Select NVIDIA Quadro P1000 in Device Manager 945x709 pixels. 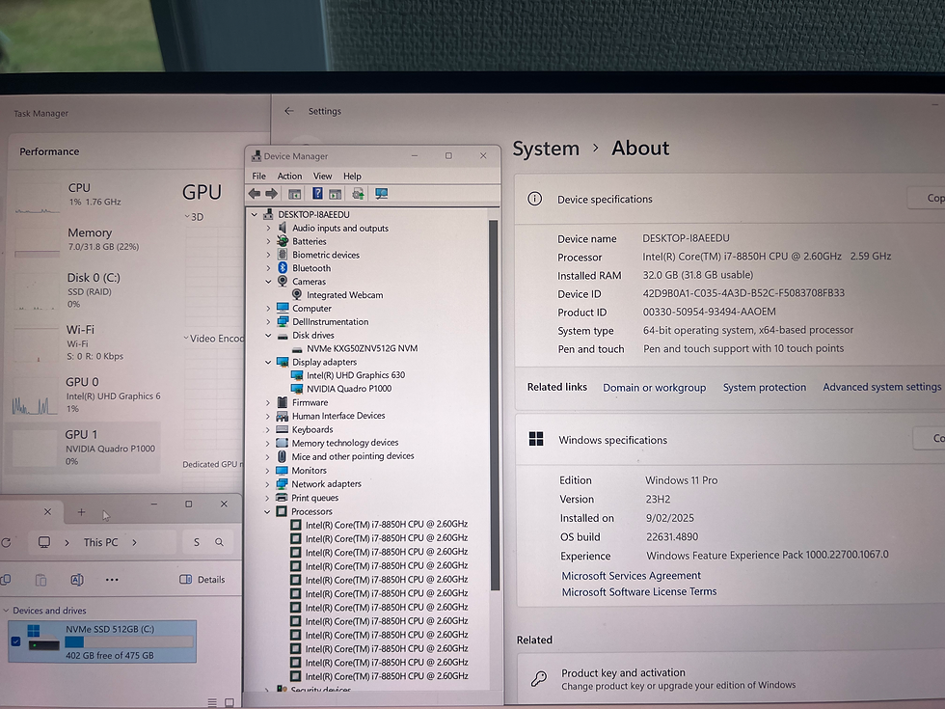point(349,389)
